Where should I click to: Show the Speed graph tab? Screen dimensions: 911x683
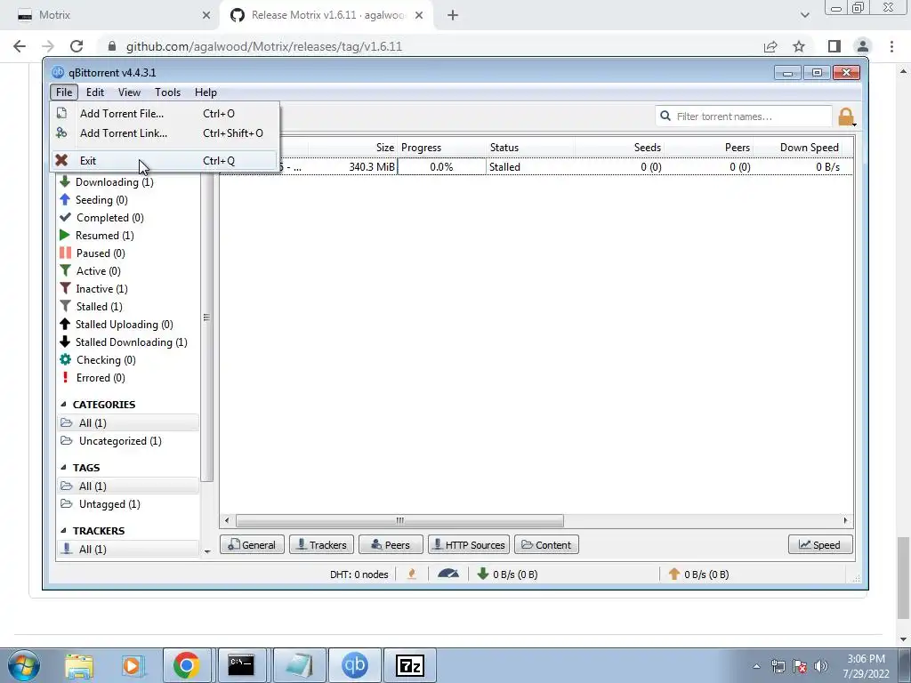(820, 545)
